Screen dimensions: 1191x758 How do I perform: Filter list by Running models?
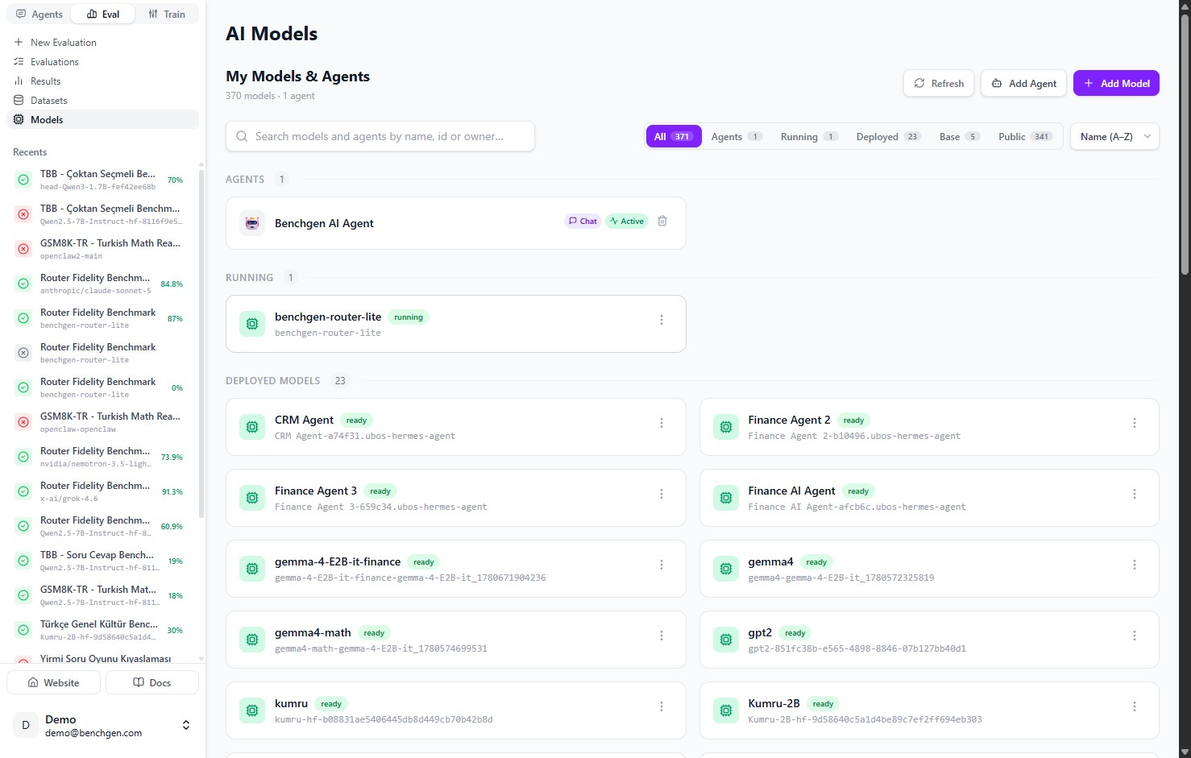click(x=809, y=136)
